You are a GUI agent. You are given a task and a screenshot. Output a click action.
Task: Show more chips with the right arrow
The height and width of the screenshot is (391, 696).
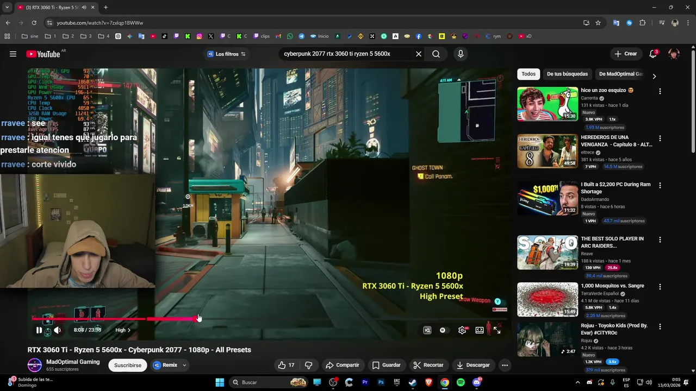click(x=654, y=76)
